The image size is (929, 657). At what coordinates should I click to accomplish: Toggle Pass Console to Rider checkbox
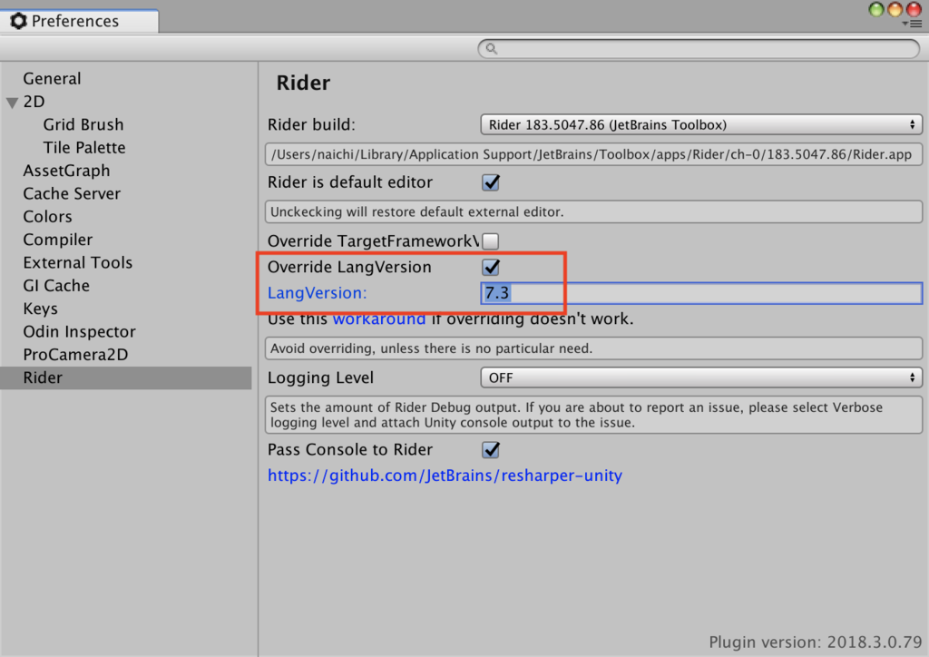[x=491, y=450]
